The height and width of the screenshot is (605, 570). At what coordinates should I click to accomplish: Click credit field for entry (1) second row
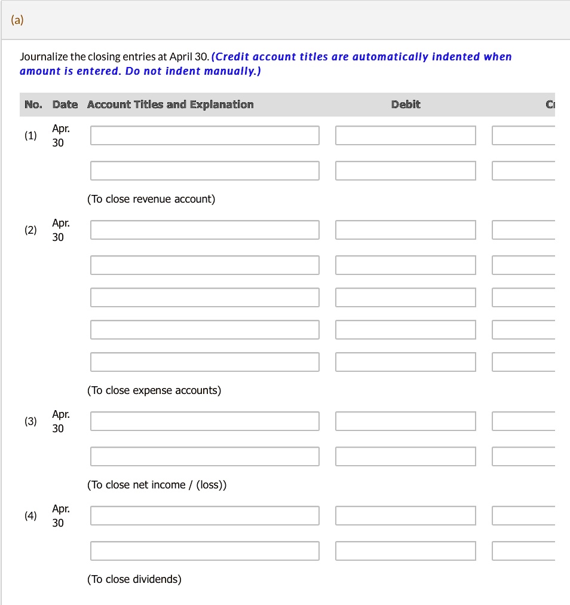pos(523,170)
